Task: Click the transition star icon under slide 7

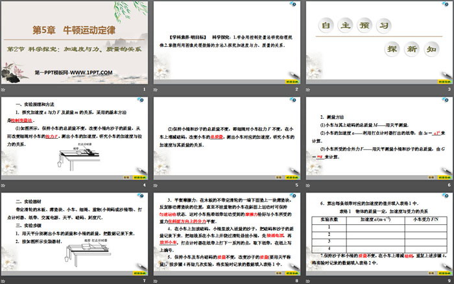Action: 5,281
